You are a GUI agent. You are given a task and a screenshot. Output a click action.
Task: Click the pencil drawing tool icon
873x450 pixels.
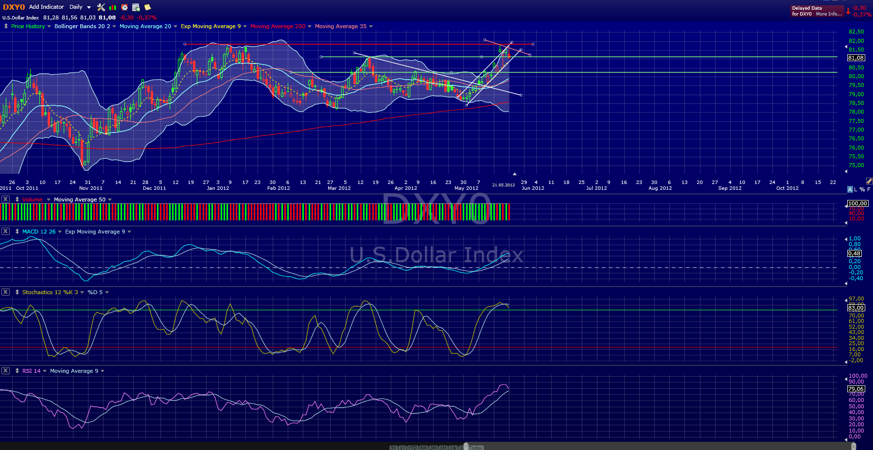point(869,181)
